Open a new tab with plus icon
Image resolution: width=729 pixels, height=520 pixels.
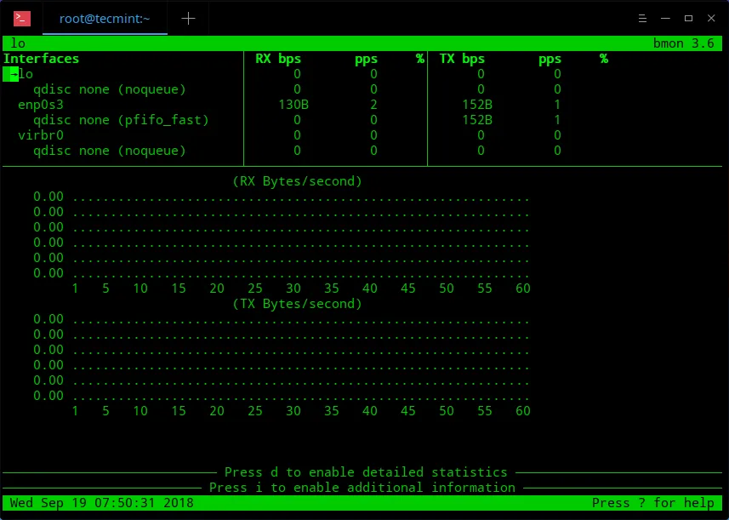point(188,18)
